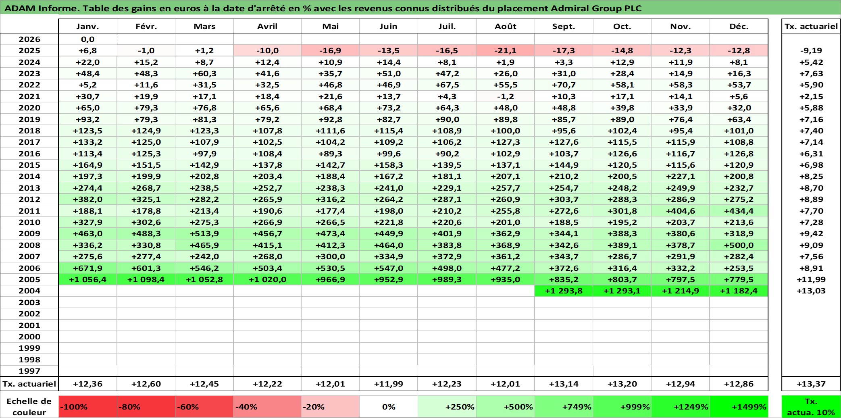The width and height of the screenshot is (841, 418).
Task: Click the Sept. column header
Action: [x=564, y=26]
